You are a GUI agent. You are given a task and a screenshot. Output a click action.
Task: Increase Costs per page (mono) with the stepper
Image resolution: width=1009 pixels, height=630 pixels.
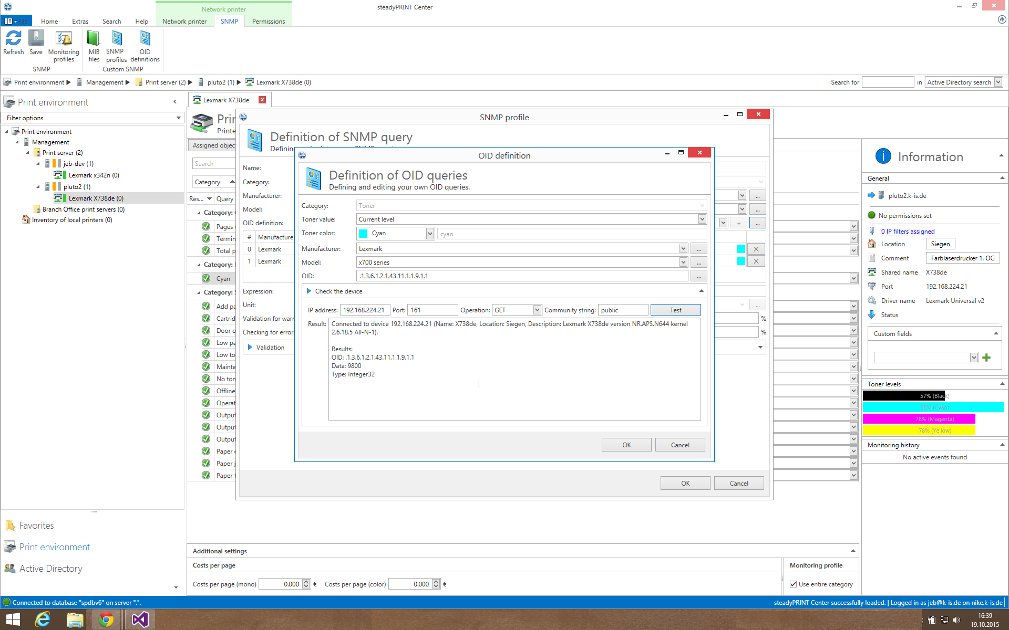pyautogui.click(x=306, y=582)
